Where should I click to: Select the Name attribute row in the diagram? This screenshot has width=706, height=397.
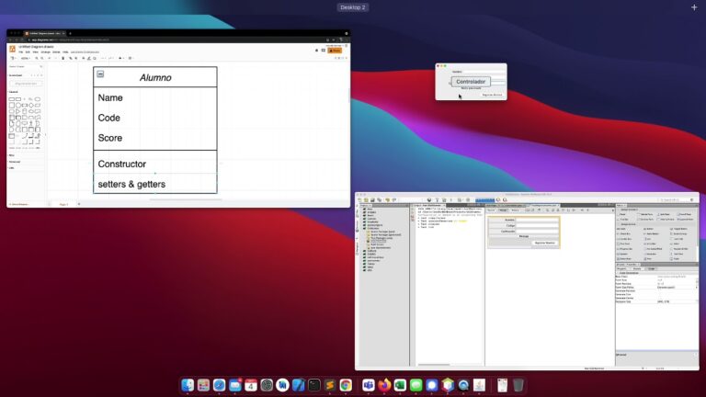155,97
